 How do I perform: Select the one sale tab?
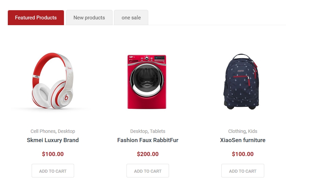[x=131, y=18]
